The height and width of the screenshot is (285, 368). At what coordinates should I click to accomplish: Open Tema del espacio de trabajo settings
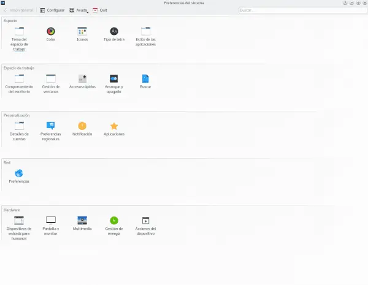(x=19, y=39)
